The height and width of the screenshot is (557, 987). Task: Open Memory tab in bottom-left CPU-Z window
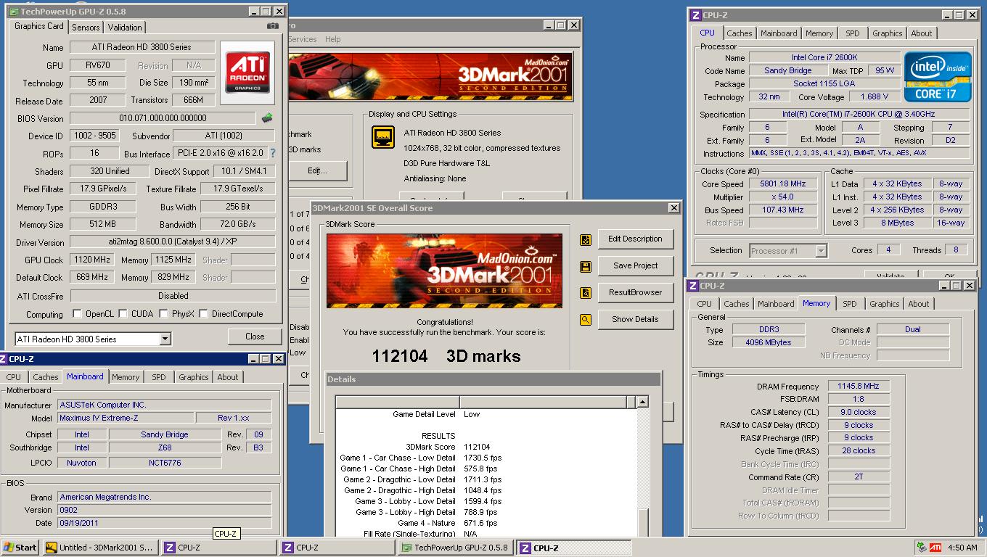point(126,377)
